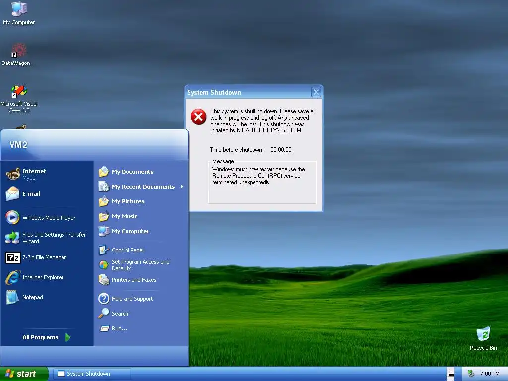Click Files and Settings Transfer Wizard icon
Screen dimensions: 508x381
[x=12, y=238]
